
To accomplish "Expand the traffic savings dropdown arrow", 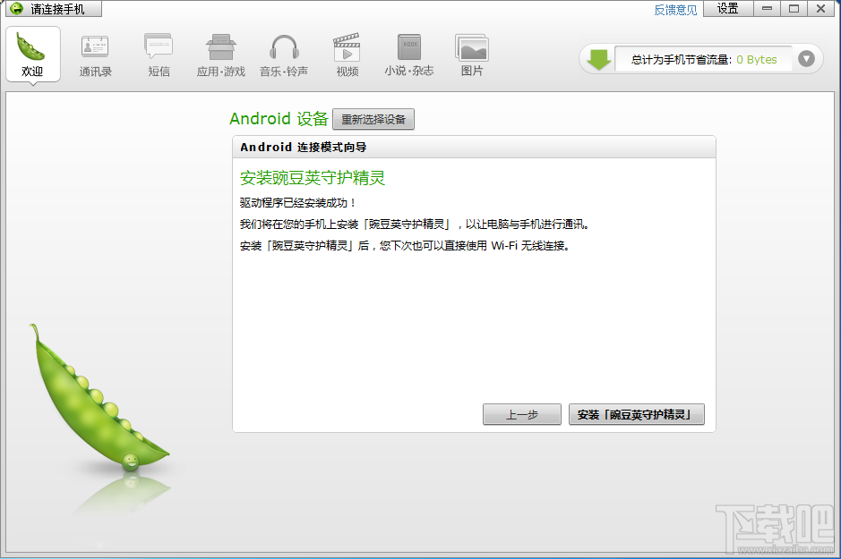I will (x=806, y=59).
